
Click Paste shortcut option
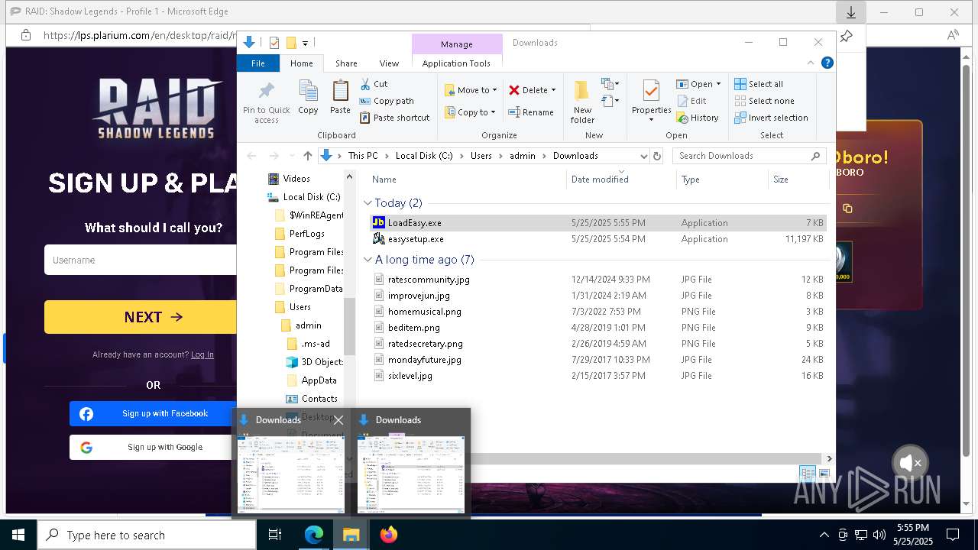pyautogui.click(x=394, y=118)
